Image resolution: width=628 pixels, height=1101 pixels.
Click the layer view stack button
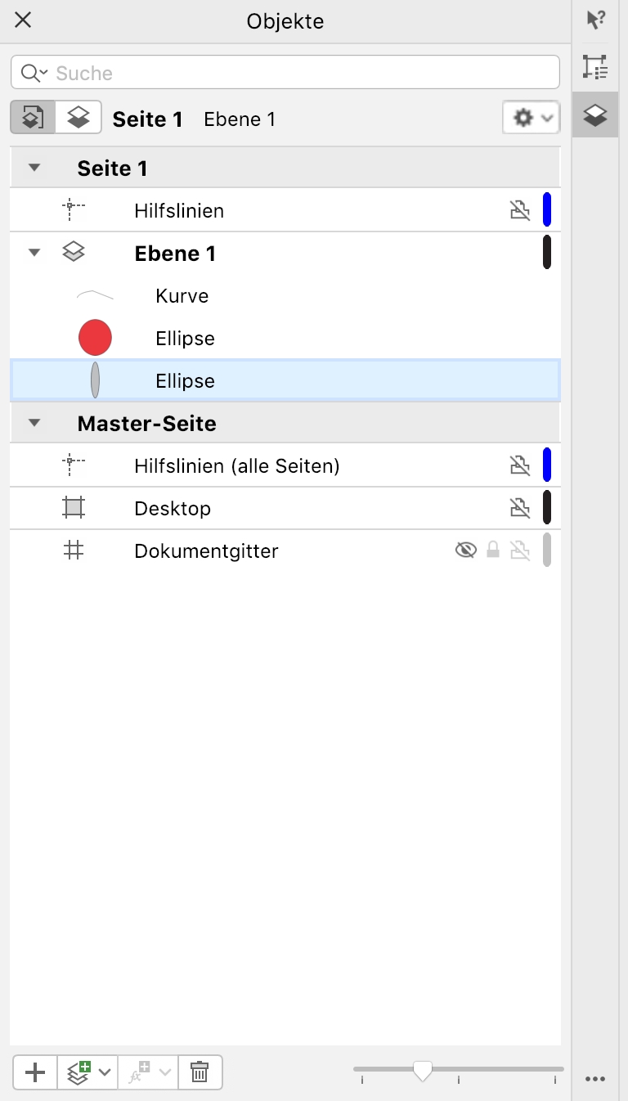point(78,118)
